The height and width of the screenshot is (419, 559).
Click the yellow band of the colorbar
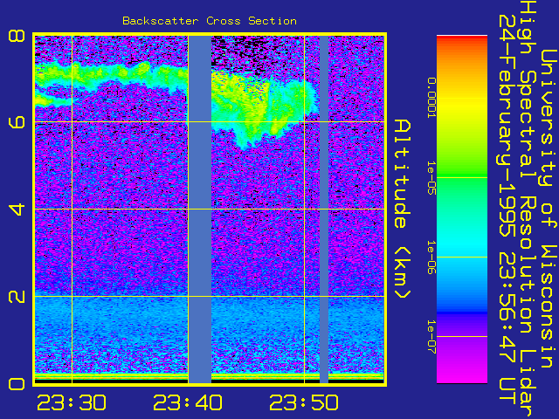click(x=462, y=105)
